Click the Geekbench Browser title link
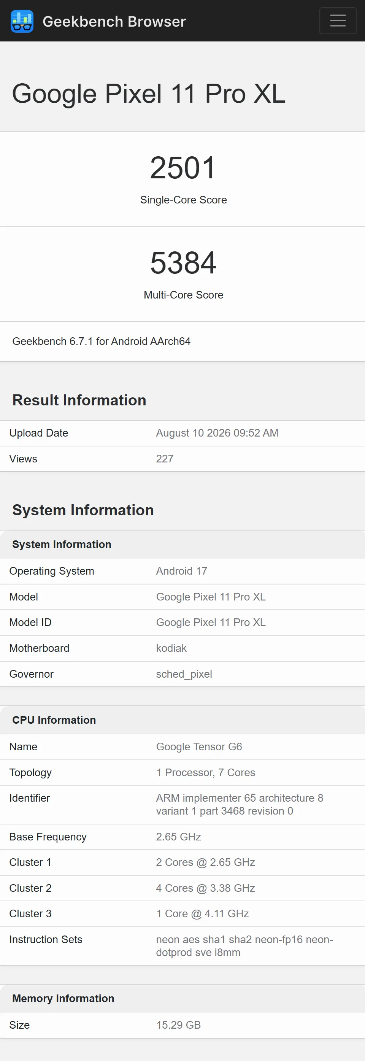The image size is (365, 1061). 114,21
